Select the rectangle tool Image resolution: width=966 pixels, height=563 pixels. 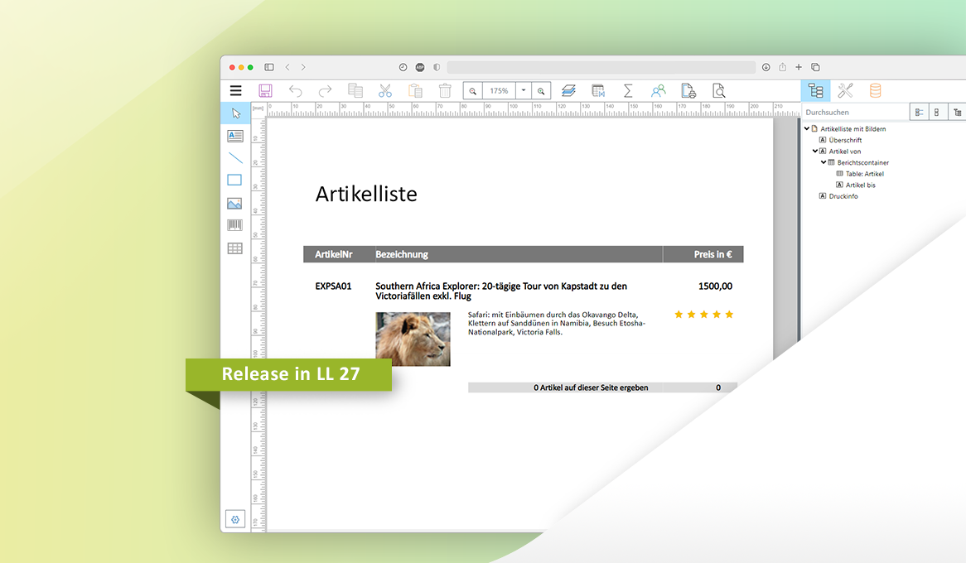point(234,180)
